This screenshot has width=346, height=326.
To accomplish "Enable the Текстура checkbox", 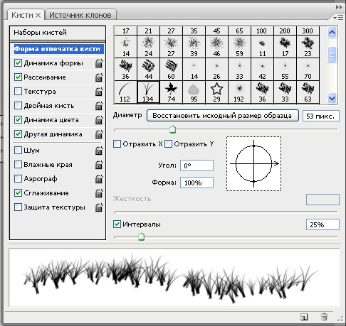I will click(18, 92).
